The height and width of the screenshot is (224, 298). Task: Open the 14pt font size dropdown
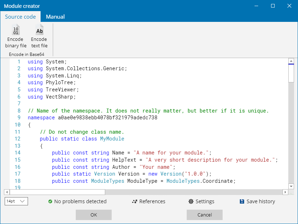point(17,201)
